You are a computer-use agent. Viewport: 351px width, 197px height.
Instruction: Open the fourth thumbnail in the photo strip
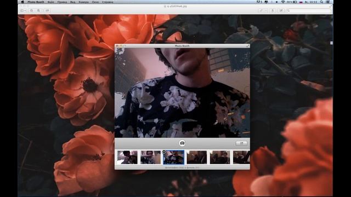pyautogui.click(x=197, y=157)
